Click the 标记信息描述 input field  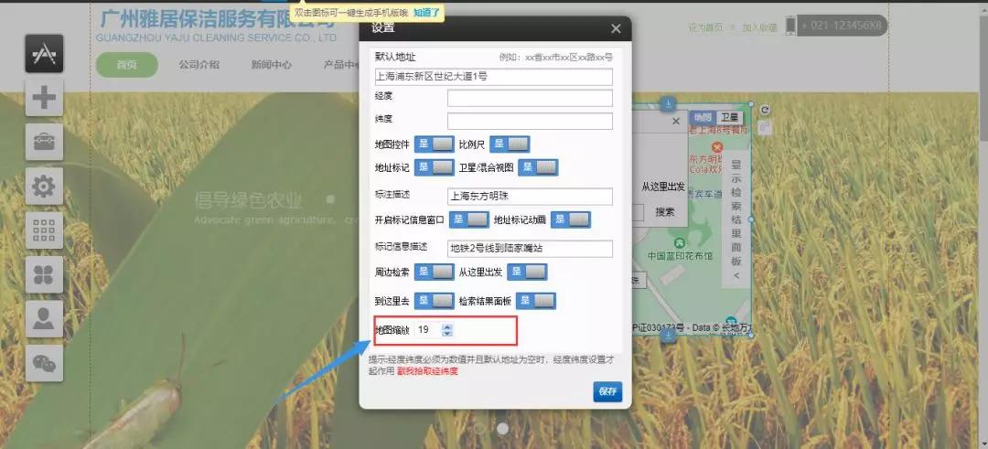point(530,249)
